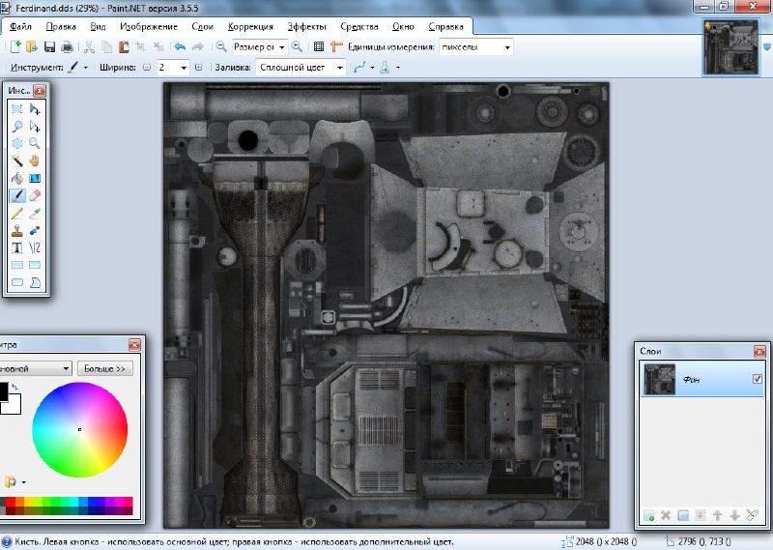Open the Слои menu
This screenshot has height=550, width=773.
coord(202,27)
